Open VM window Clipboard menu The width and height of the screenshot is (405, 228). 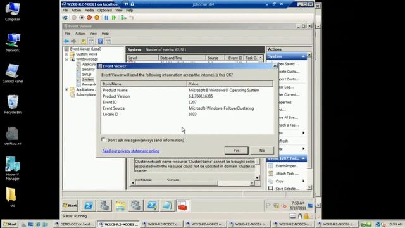104,10
